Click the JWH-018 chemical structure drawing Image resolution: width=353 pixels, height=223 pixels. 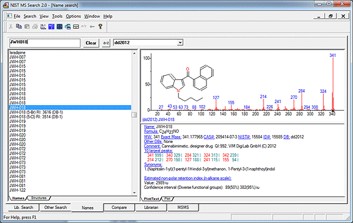point(187,84)
